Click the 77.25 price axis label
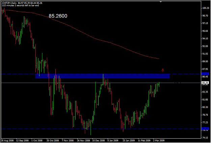The image size is (211, 143). (205, 122)
